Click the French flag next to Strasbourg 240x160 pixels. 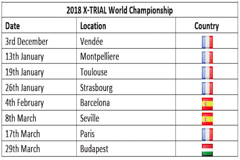207,88
